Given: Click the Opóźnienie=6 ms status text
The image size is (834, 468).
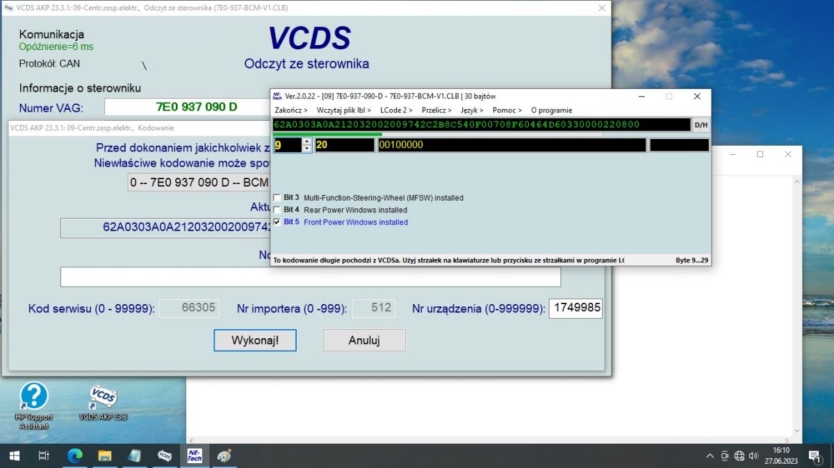Looking at the screenshot, I should click(x=56, y=47).
